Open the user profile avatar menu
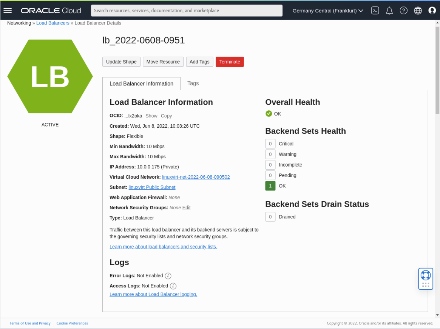The width and height of the screenshot is (440, 329). (x=432, y=10)
